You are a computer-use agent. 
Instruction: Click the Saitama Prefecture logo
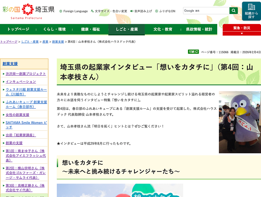[28, 11]
